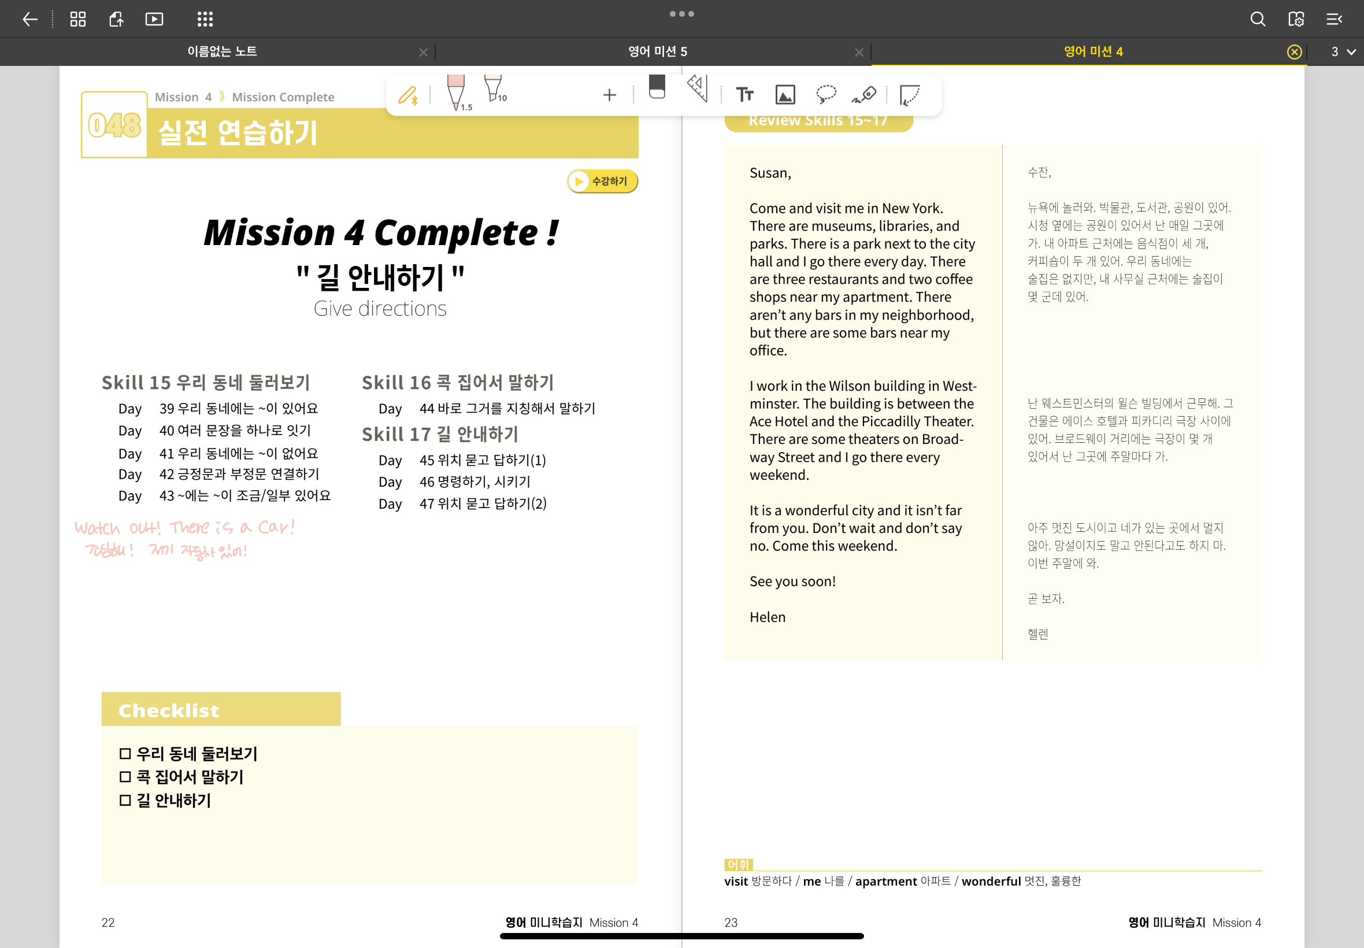The width and height of the screenshot is (1364, 948).
Task: Activate the lasso selection tool
Action: click(x=825, y=94)
